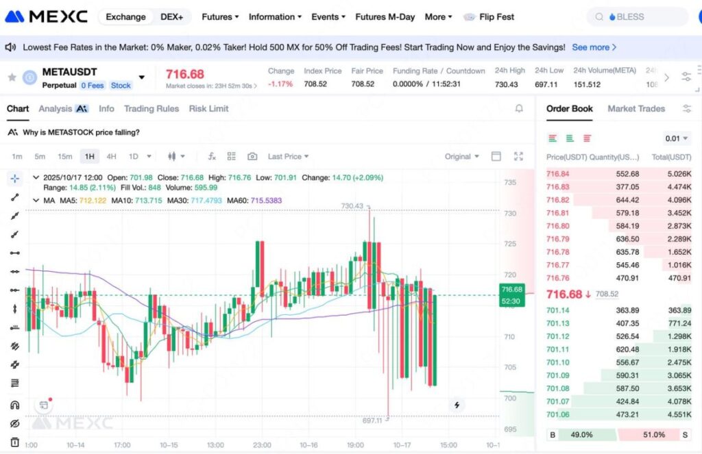Screen dimensions: 702x454
Task: Collapse the MA indicator legend row
Action: point(36,201)
